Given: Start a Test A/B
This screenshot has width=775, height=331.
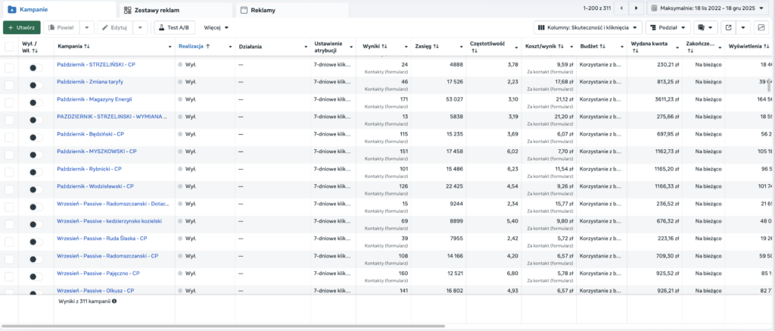Looking at the screenshot, I should (x=174, y=28).
